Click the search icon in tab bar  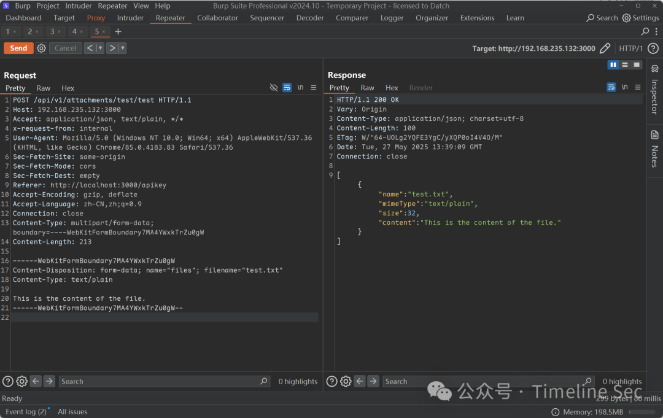coord(645,31)
